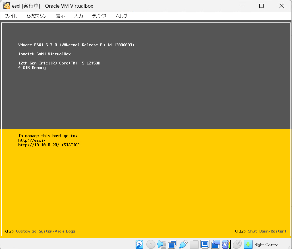Click the VMware ESXi 6.7.0 version line
Screen dimensions: 292x249
point(76,45)
